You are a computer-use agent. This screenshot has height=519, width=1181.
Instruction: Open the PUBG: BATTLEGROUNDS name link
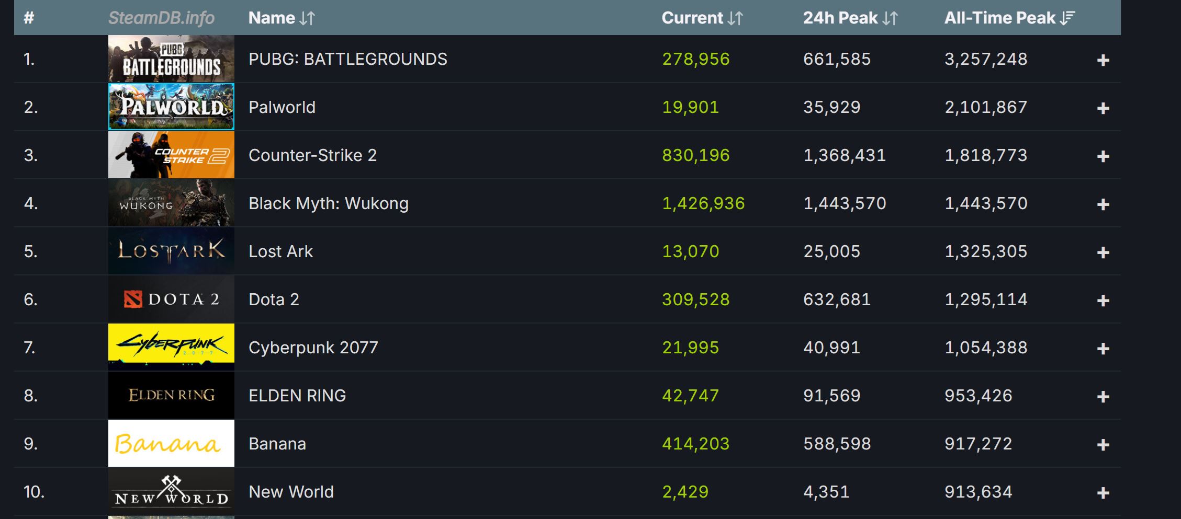348,59
